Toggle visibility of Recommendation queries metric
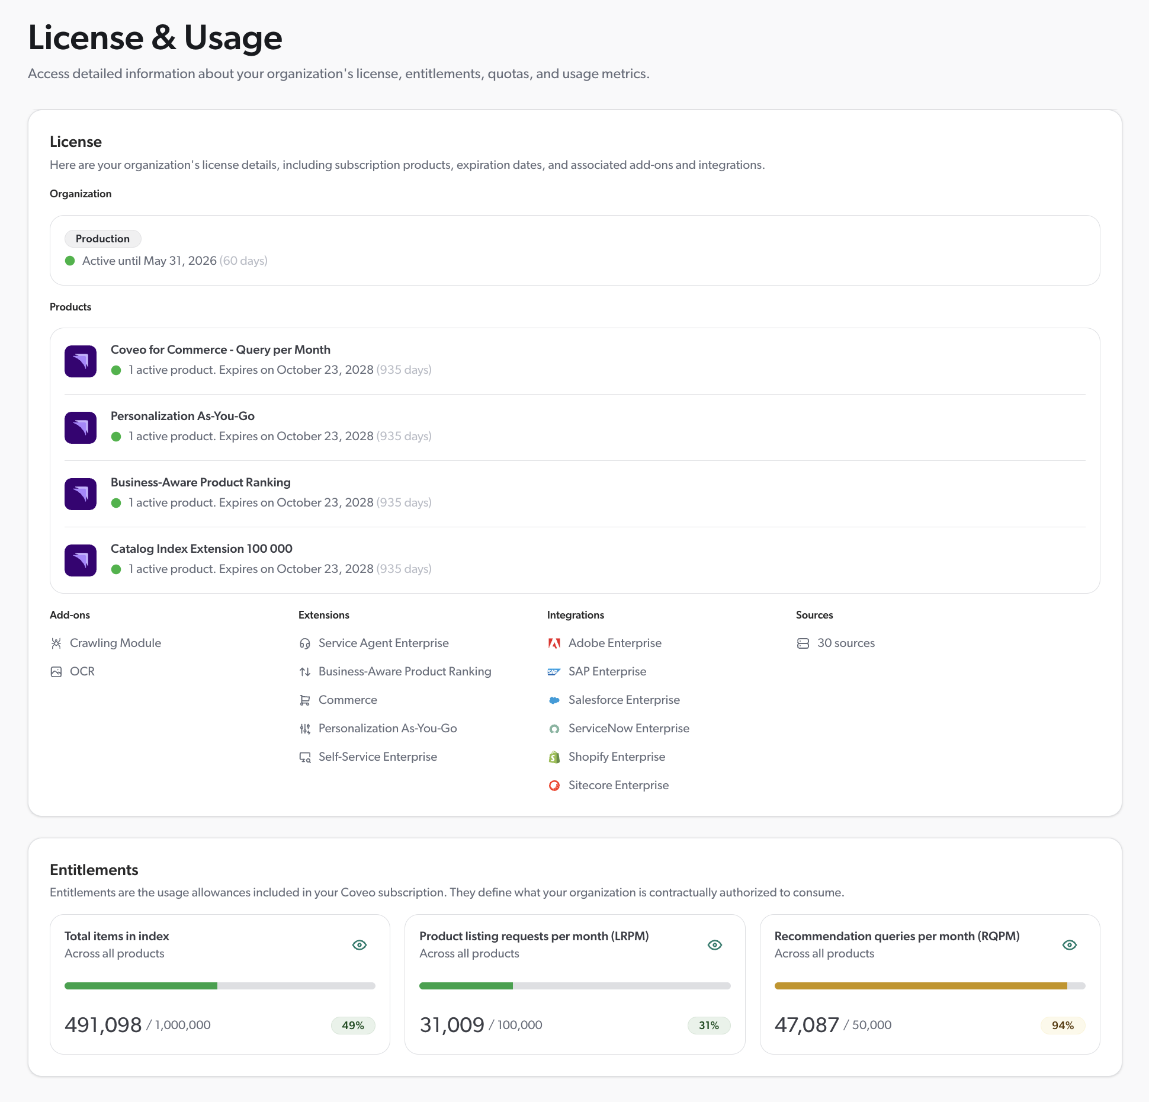 click(1070, 945)
